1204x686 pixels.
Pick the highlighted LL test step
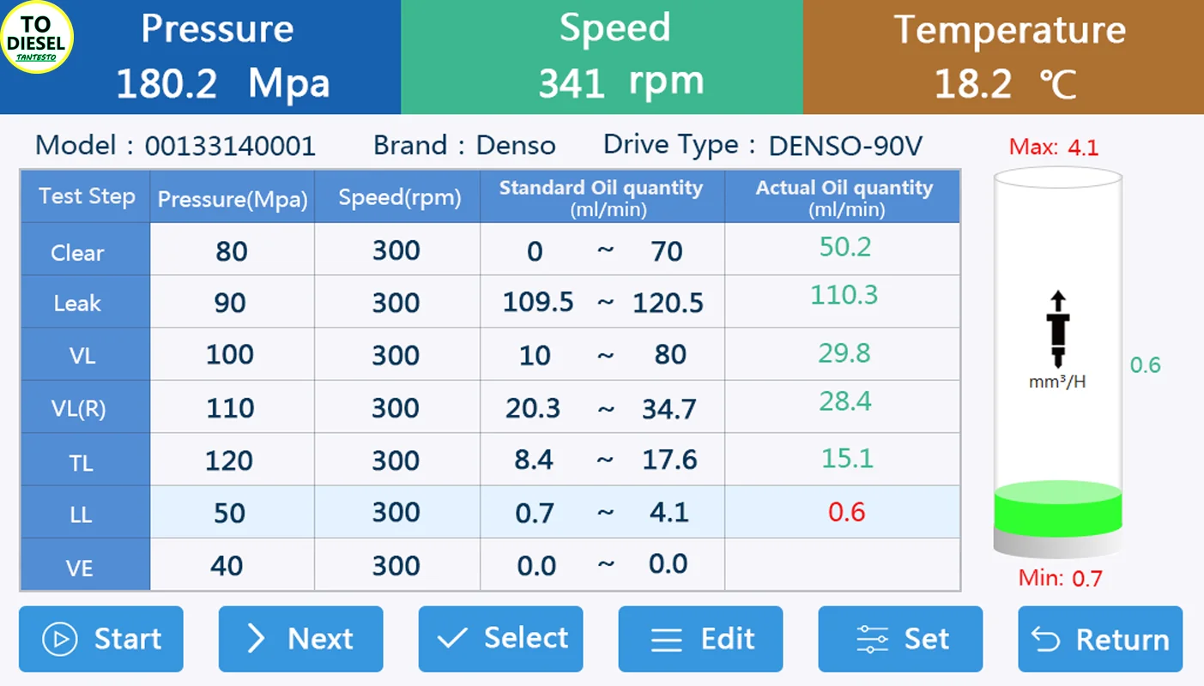point(81,515)
